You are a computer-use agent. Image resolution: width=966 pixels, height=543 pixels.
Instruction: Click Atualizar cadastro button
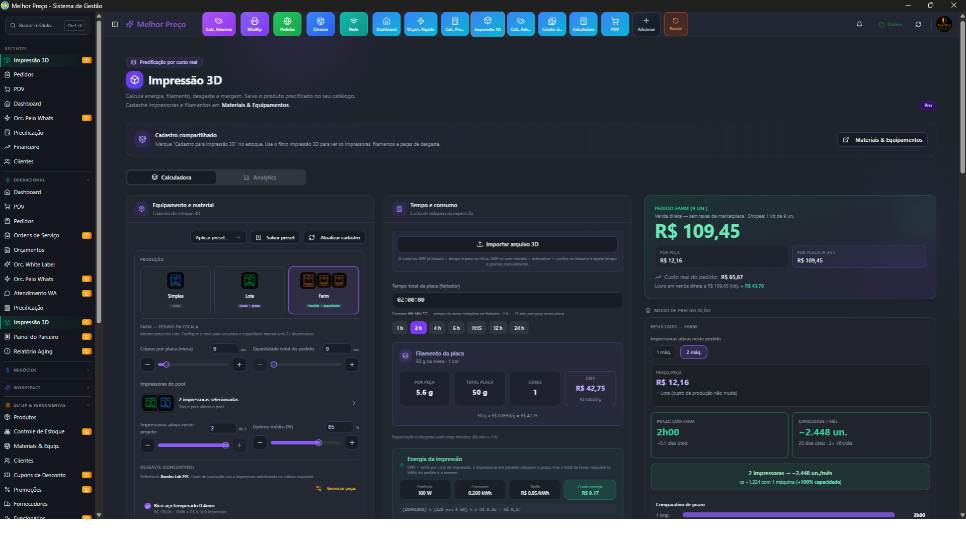[x=335, y=237]
